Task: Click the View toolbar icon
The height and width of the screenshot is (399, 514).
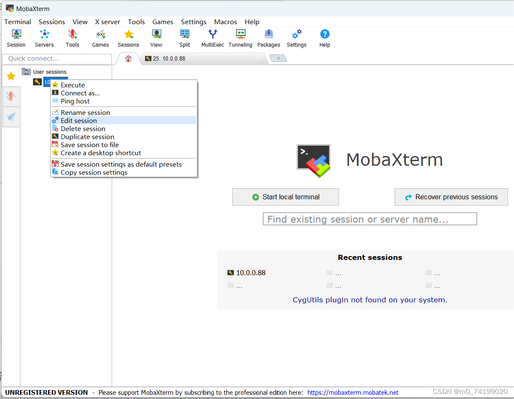Action: (x=156, y=38)
